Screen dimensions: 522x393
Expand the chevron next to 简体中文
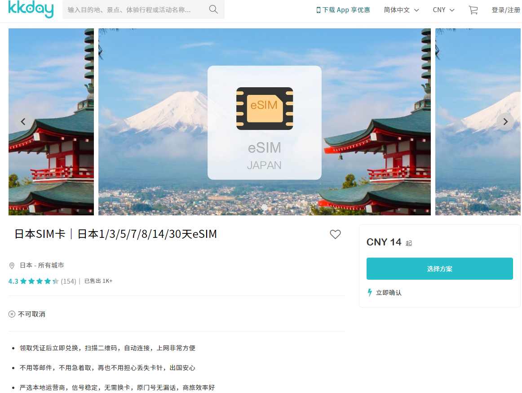click(x=417, y=10)
